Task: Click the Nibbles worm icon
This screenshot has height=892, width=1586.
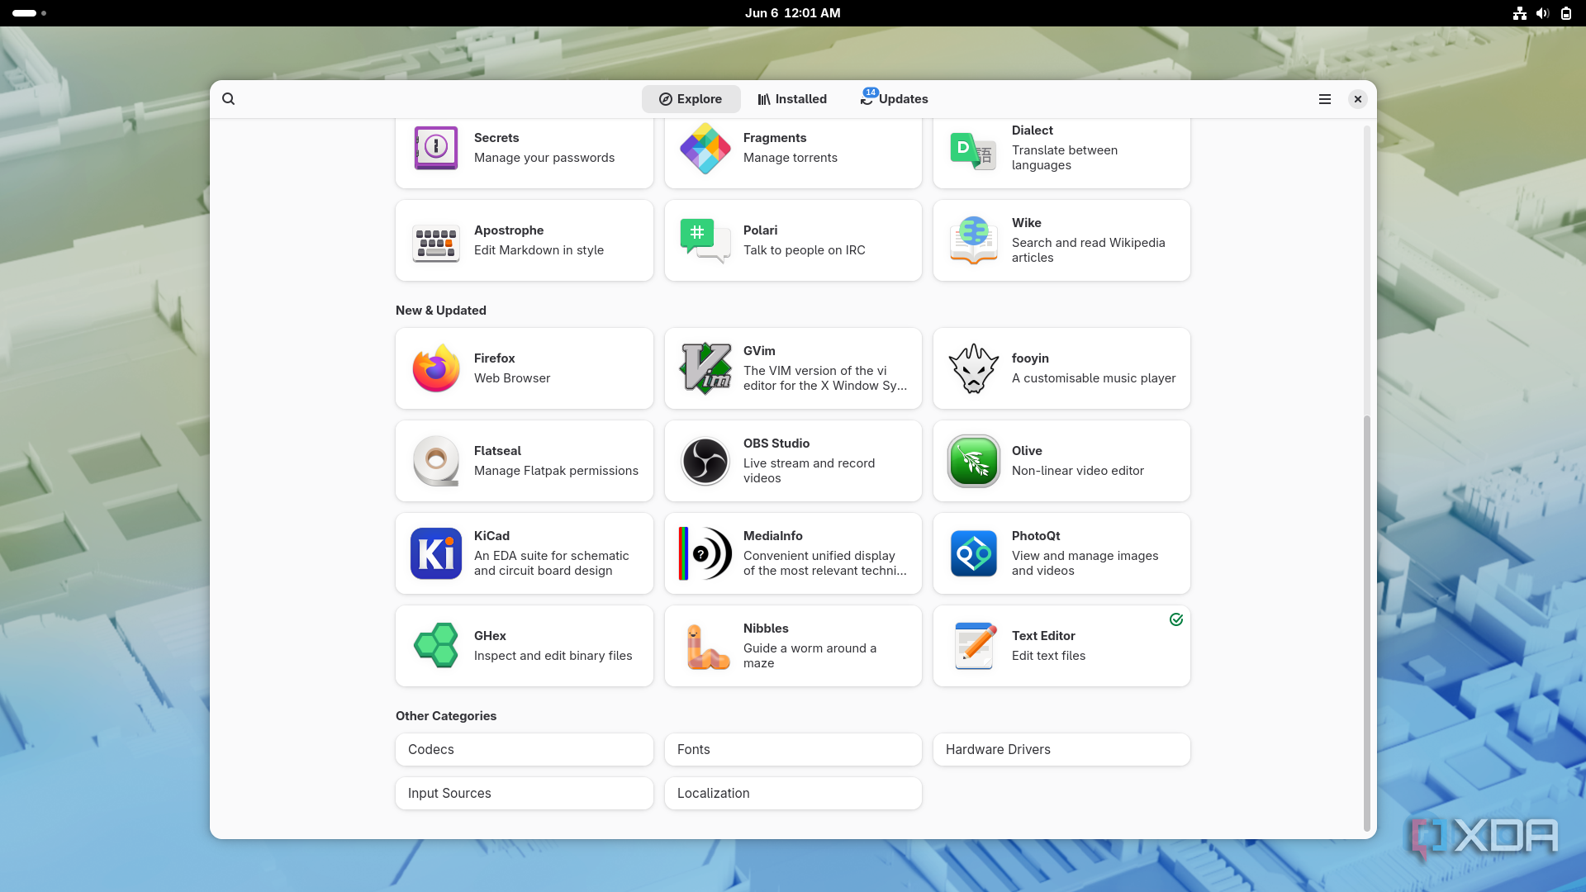Action: coord(707,646)
